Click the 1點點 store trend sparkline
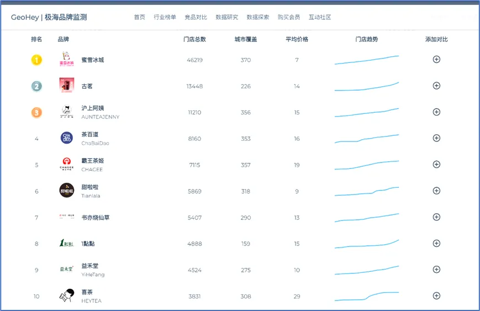This screenshot has width=480, height=311. tap(367, 244)
